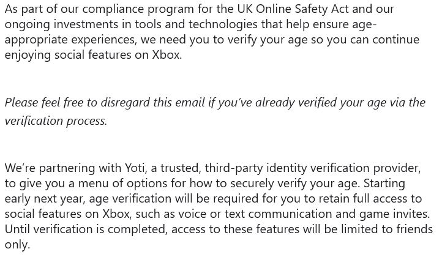Click "We're partnering" at paragraph start
The height and width of the screenshot is (257, 442).
[x=50, y=168]
